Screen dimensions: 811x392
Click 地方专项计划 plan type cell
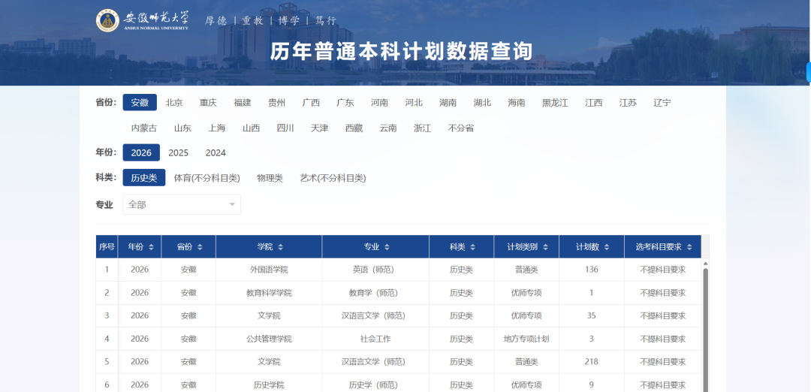[x=526, y=339]
